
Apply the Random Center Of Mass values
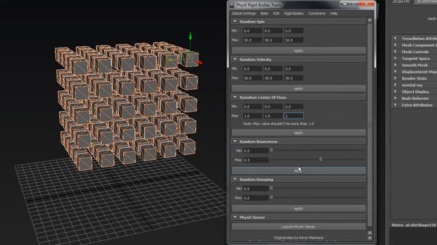pos(299,133)
